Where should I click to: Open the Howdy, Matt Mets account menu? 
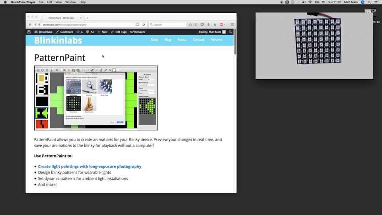(212, 32)
